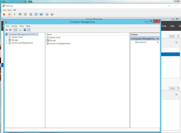Viewport: 181px width, 133px height.
Task: Click the Back arrow in Computer Management toolbar
Action: 7,30
